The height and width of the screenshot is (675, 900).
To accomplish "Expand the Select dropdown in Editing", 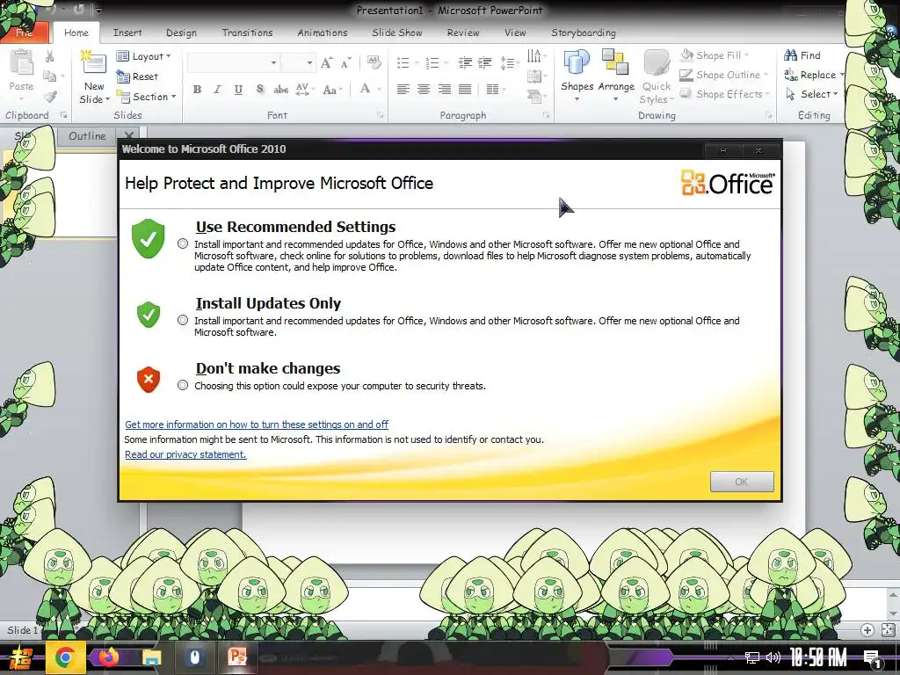I will tap(811, 93).
